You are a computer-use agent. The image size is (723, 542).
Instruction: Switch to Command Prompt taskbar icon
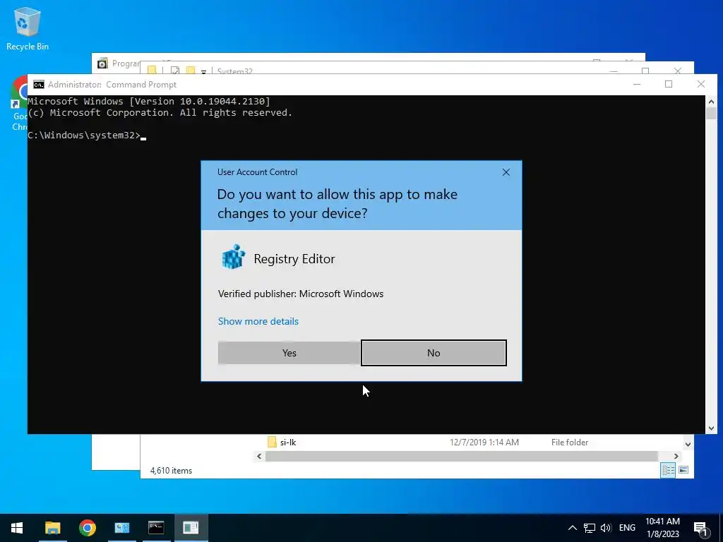(156, 528)
